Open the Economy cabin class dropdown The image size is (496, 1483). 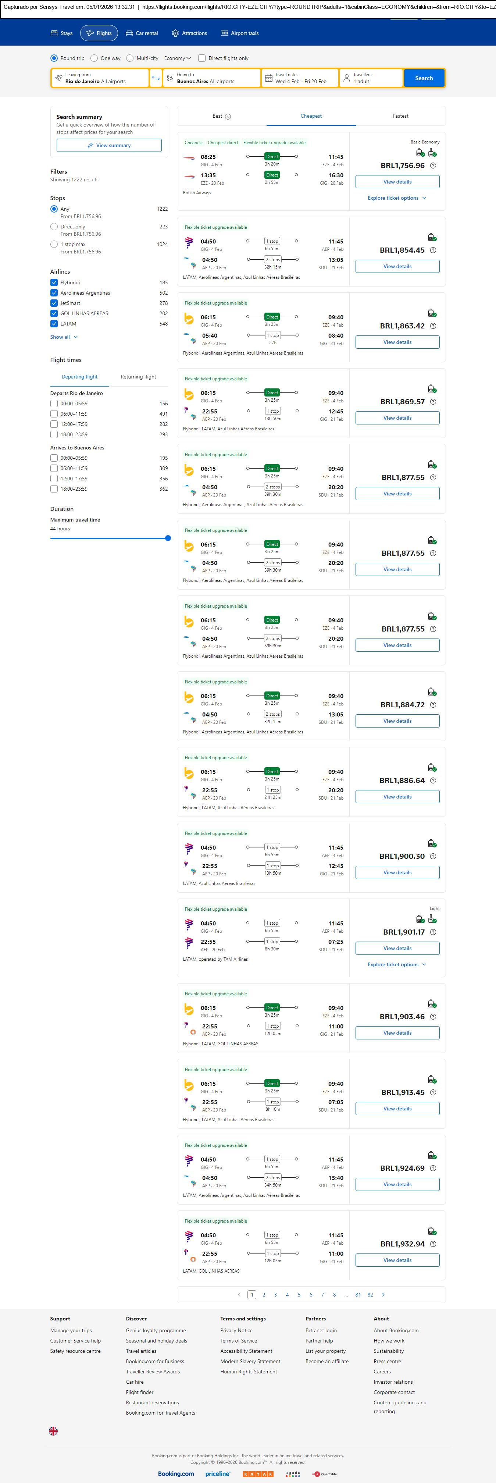point(177,58)
